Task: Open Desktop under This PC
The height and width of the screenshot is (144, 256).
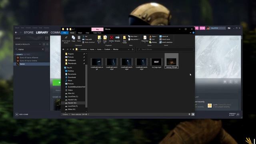Action: point(71,71)
